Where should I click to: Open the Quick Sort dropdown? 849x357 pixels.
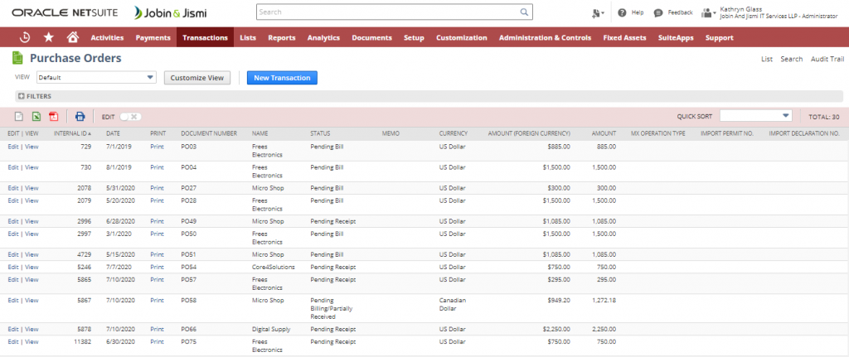pyautogui.click(x=755, y=116)
